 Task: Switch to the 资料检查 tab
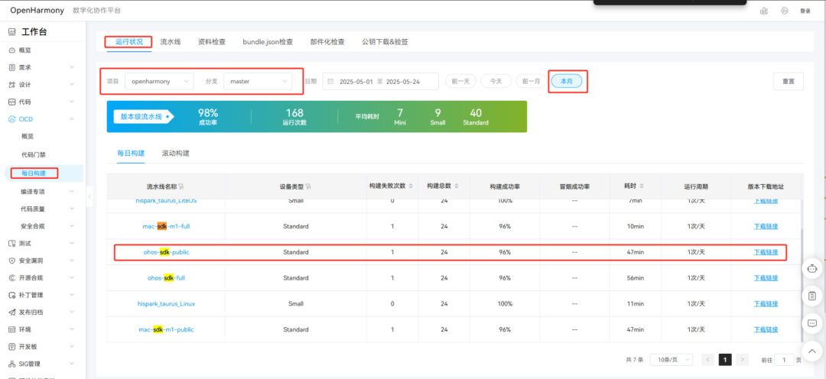pos(212,41)
